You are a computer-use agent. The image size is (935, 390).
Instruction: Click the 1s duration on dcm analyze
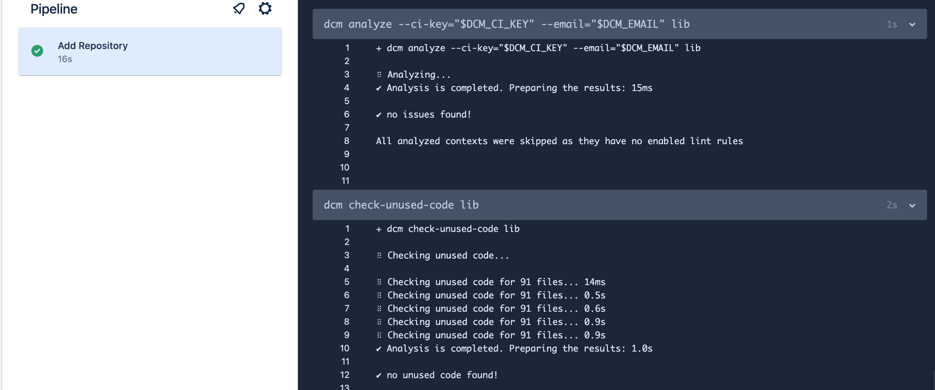pos(892,24)
